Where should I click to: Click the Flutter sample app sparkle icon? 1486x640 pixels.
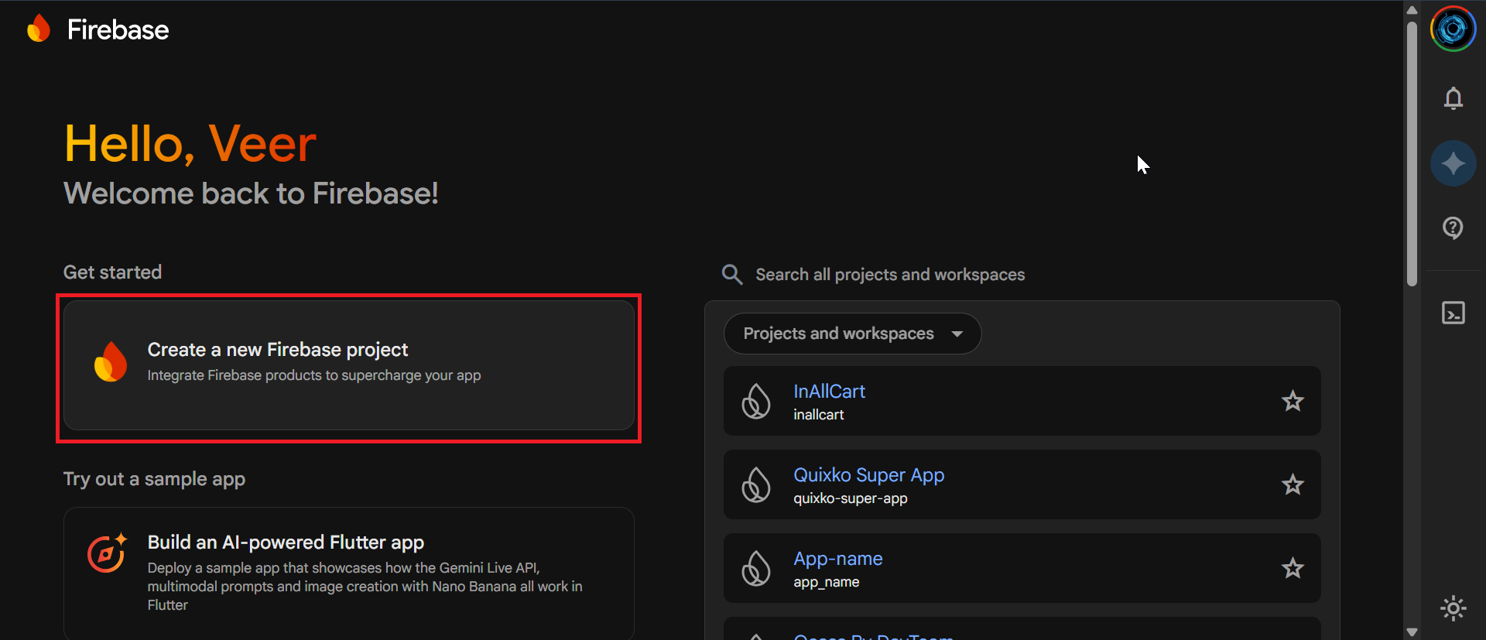[107, 553]
